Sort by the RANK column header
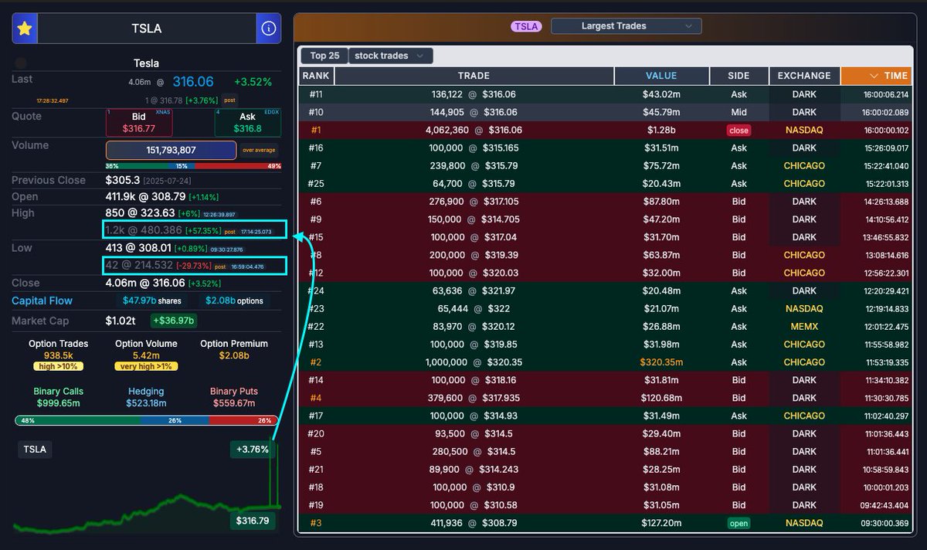This screenshot has width=927, height=550. coord(316,76)
